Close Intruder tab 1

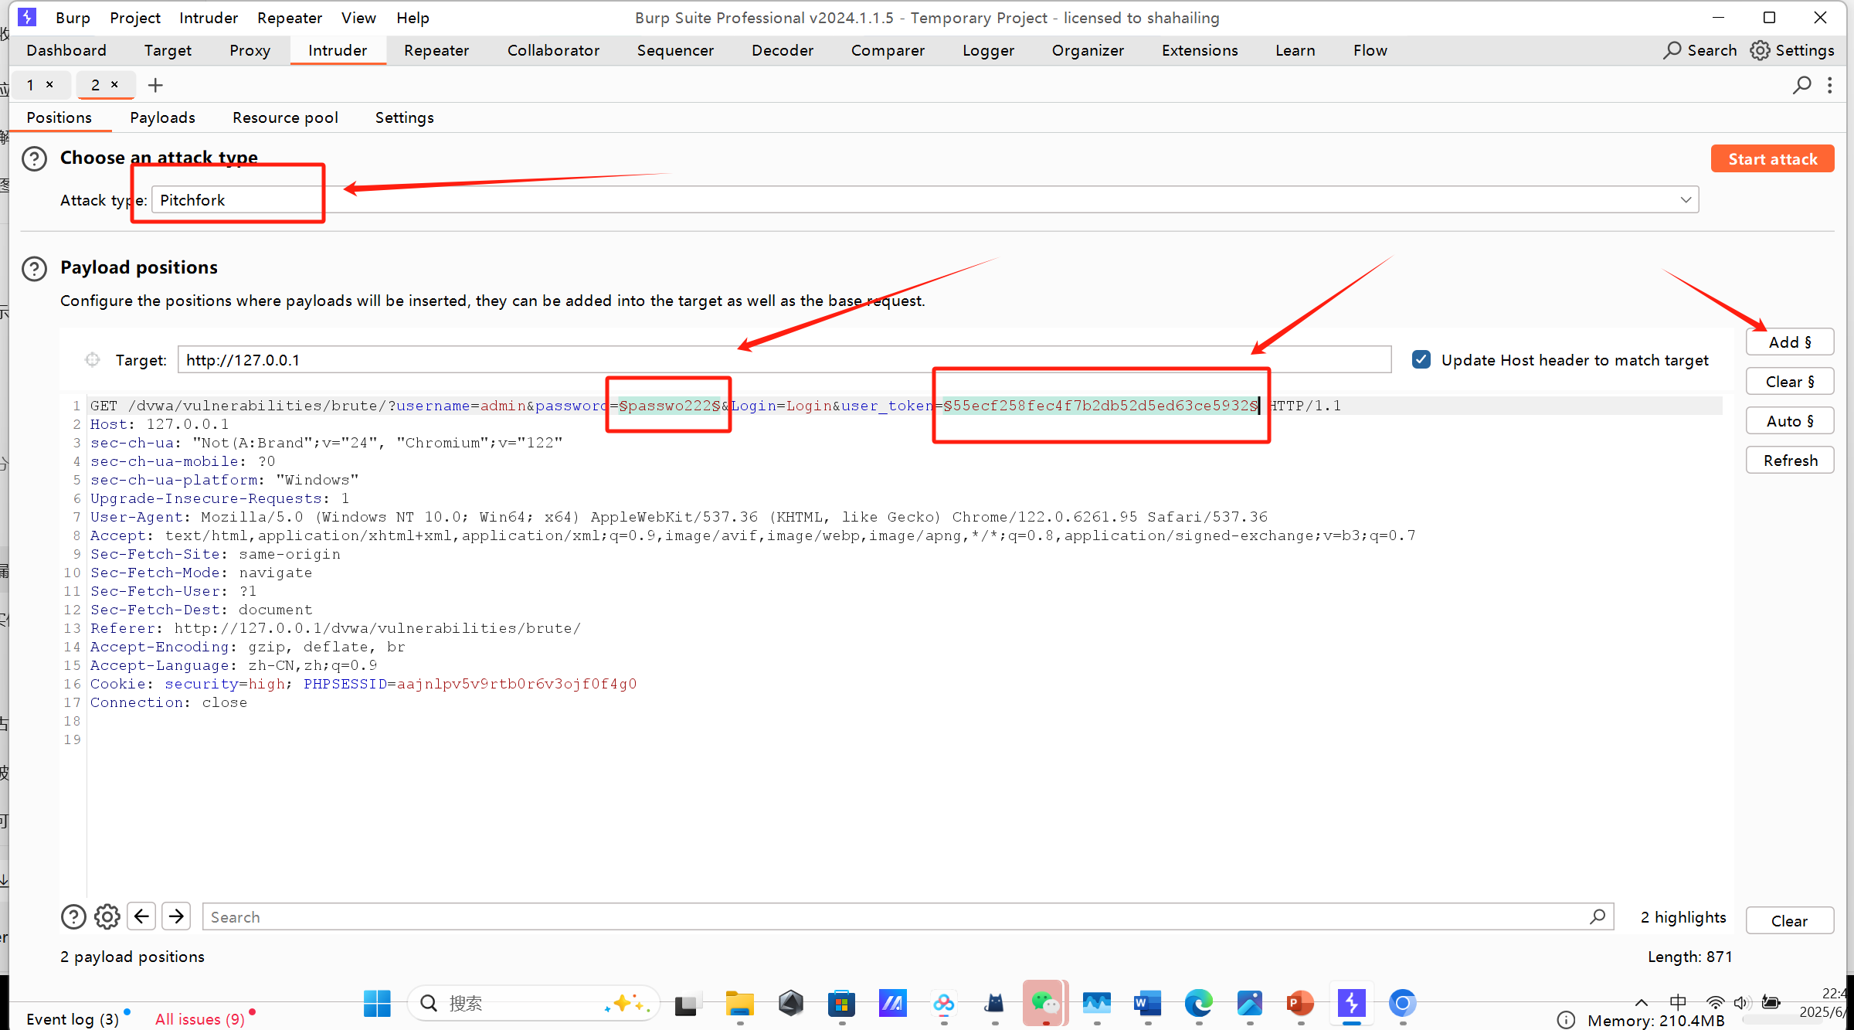(x=50, y=84)
